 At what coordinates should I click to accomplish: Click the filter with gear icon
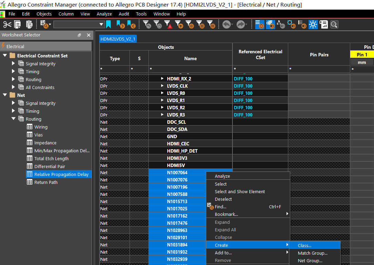tap(190, 24)
